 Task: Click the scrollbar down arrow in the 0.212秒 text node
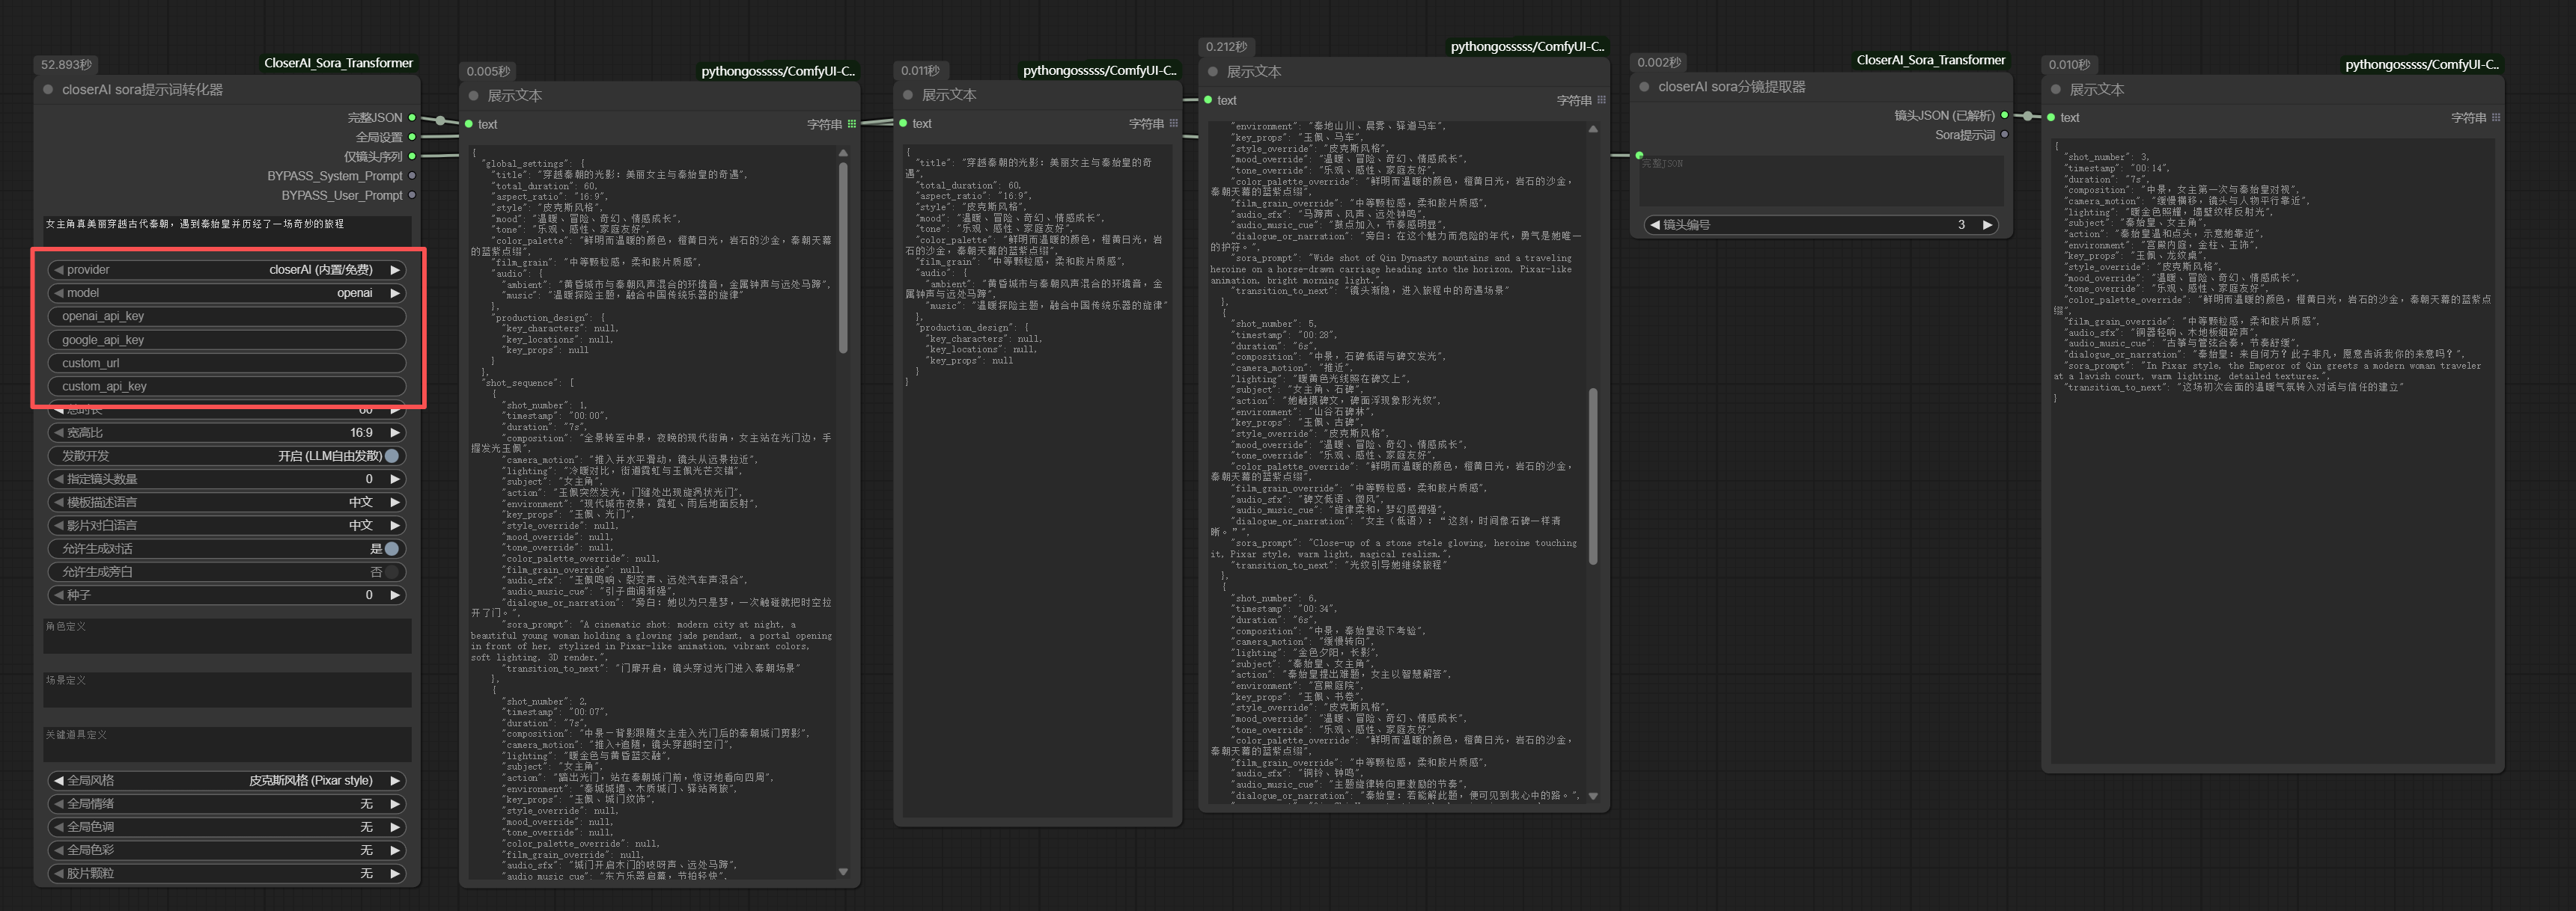1593,797
